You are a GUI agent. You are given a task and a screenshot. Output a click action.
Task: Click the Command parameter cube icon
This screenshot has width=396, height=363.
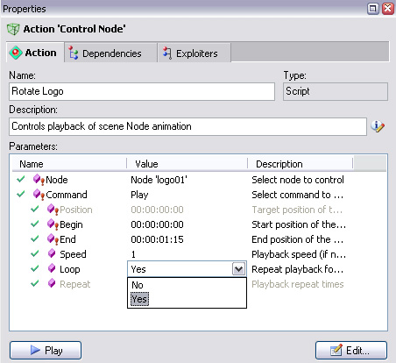(39, 195)
